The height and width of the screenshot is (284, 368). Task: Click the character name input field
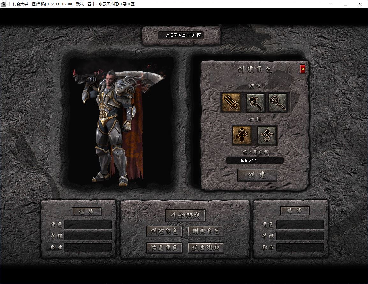(x=255, y=160)
